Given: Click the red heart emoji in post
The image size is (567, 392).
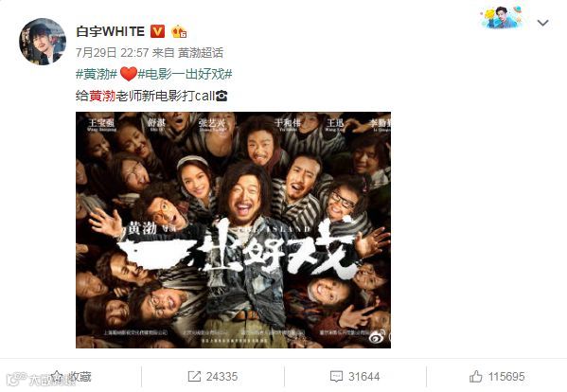Looking at the screenshot, I should point(128,74).
